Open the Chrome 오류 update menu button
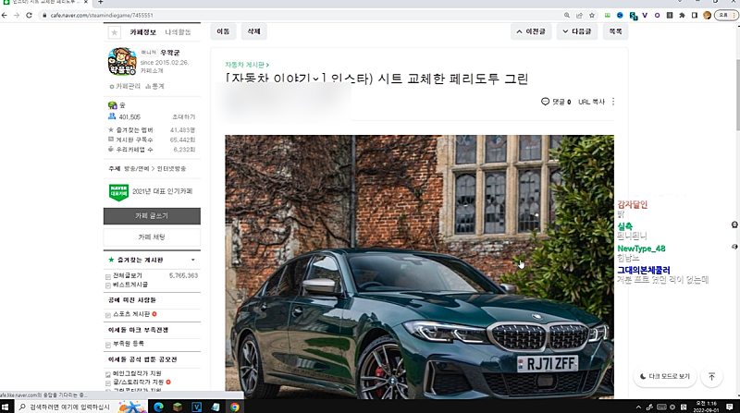The height and width of the screenshot is (413, 740). [x=725, y=15]
